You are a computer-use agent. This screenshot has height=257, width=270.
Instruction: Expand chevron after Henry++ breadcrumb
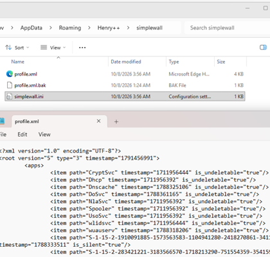pos(128,28)
